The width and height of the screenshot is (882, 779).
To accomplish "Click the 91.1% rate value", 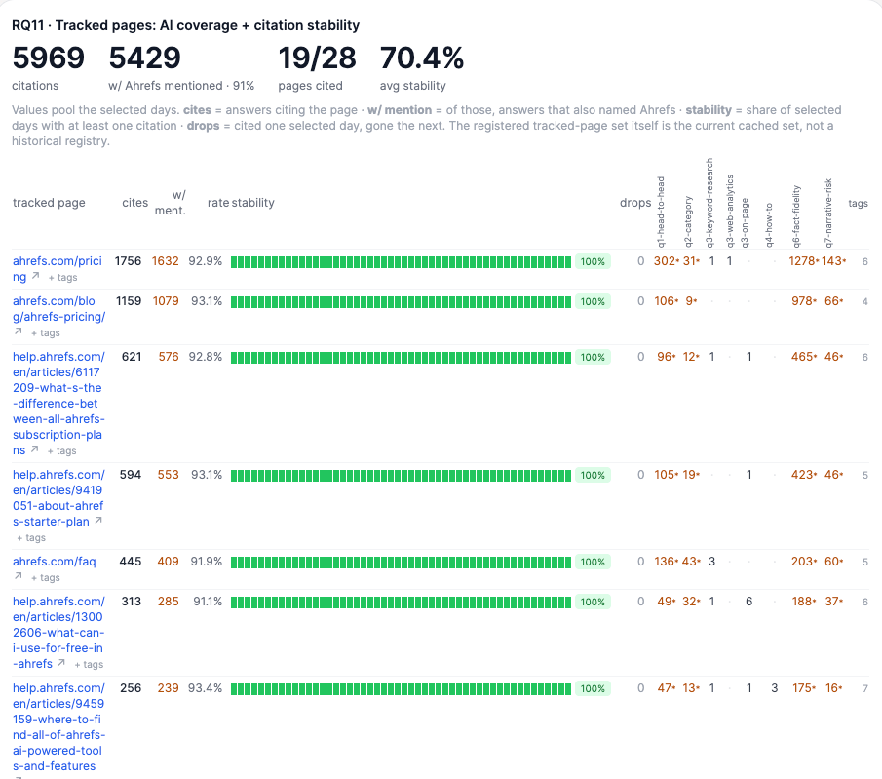I will coord(208,602).
